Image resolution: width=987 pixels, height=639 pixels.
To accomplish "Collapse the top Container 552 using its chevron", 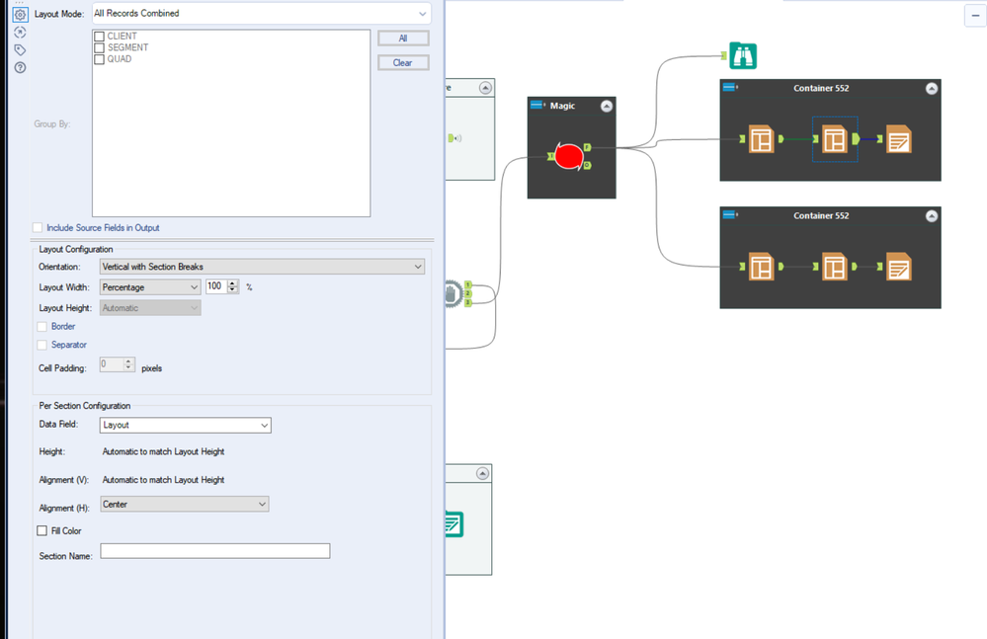I will 930,88.
